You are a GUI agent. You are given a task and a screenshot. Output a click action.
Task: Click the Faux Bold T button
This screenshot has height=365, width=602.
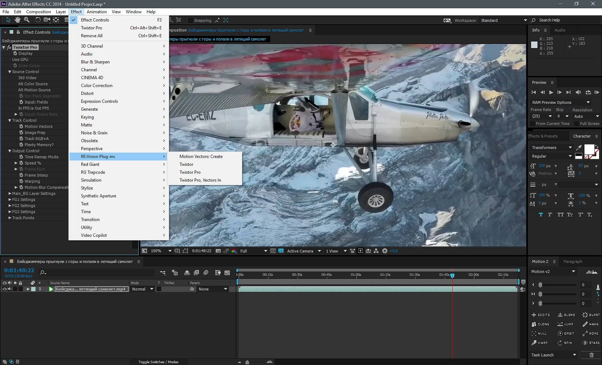pos(541,215)
